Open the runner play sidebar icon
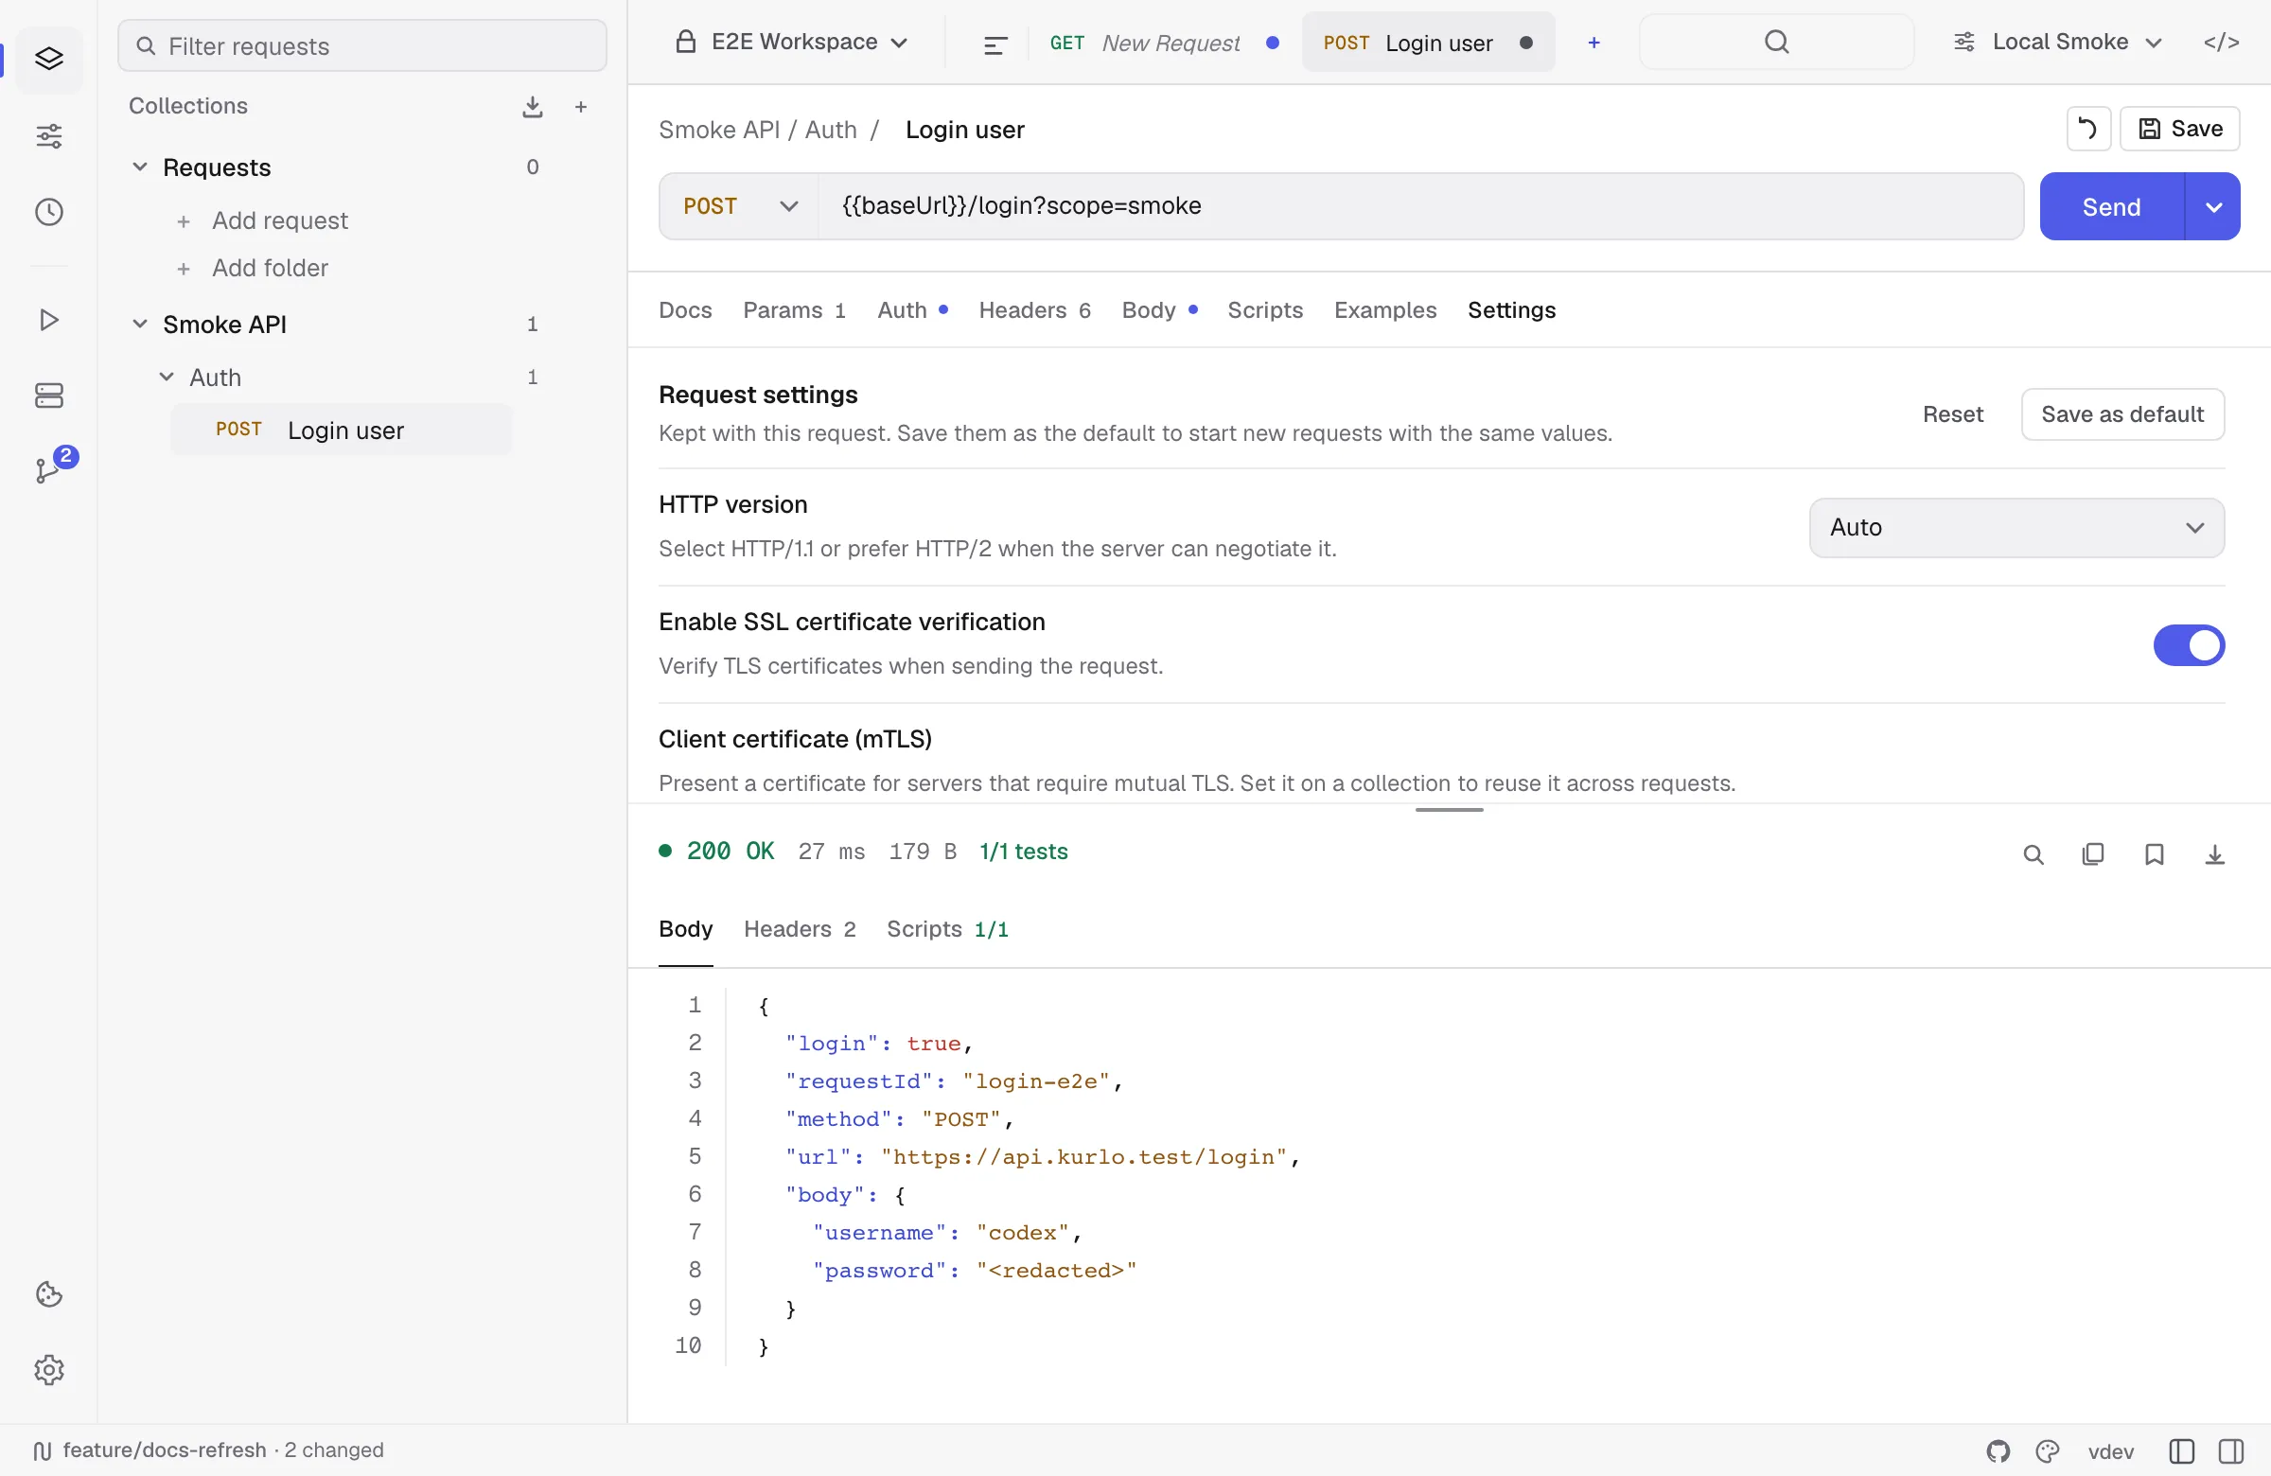 [48, 320]
